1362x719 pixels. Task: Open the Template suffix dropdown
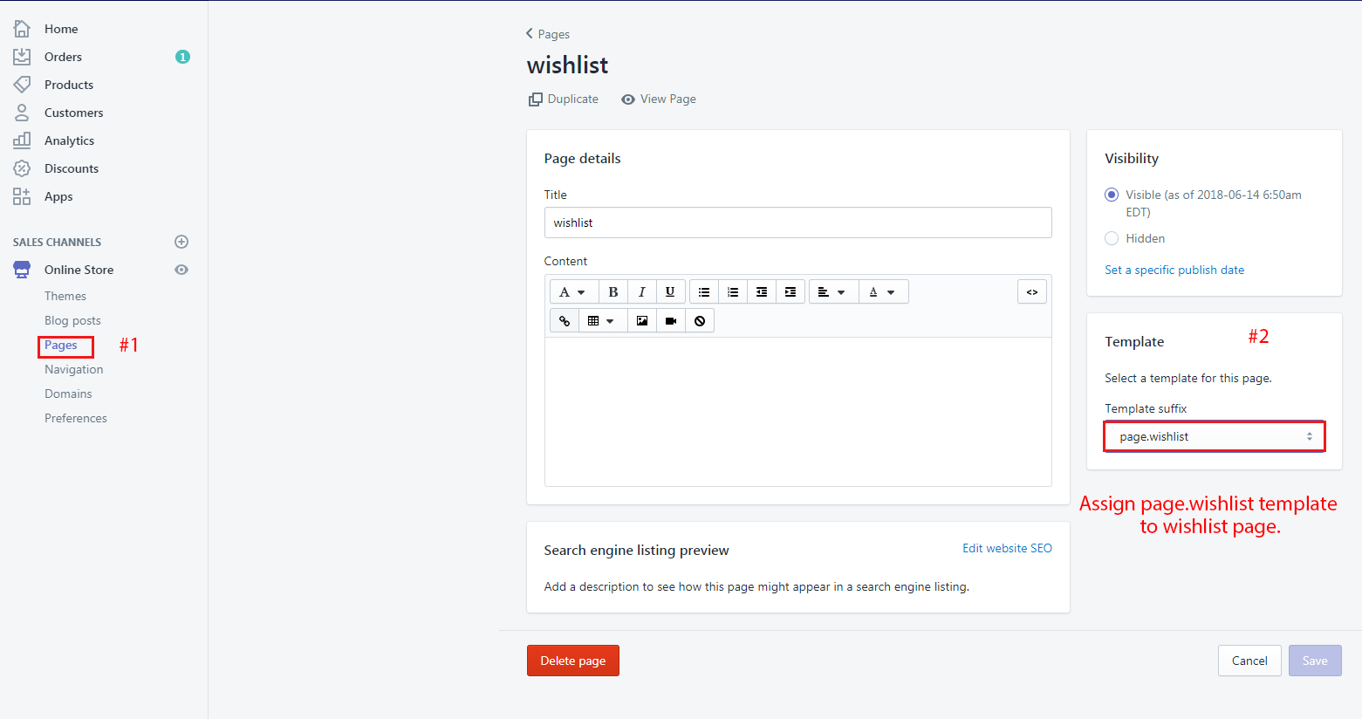pos(1214,436)
